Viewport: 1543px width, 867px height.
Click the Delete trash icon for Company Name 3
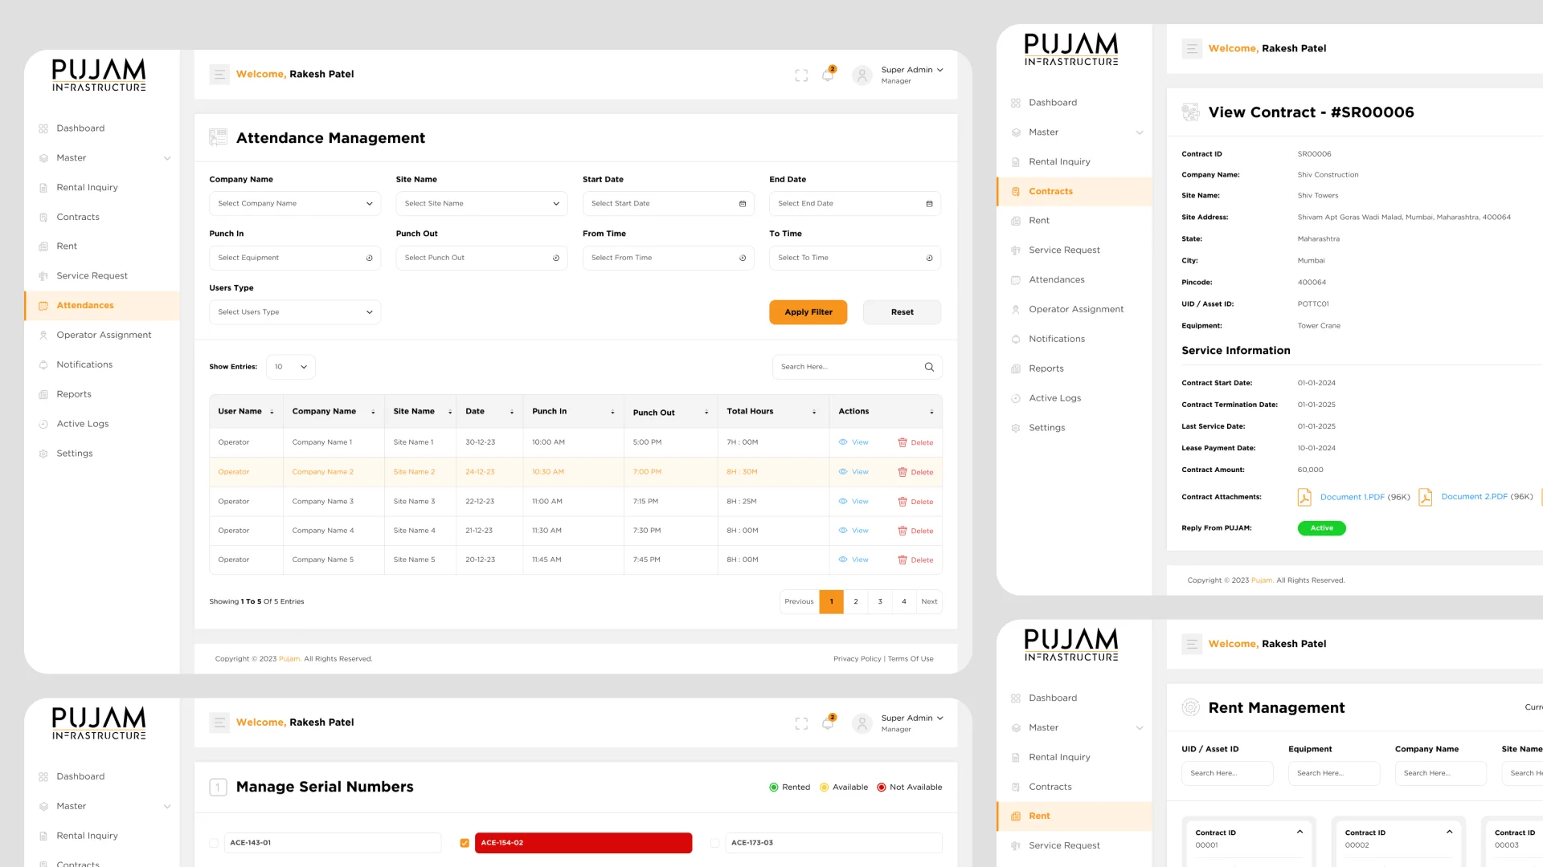[902, 502]
